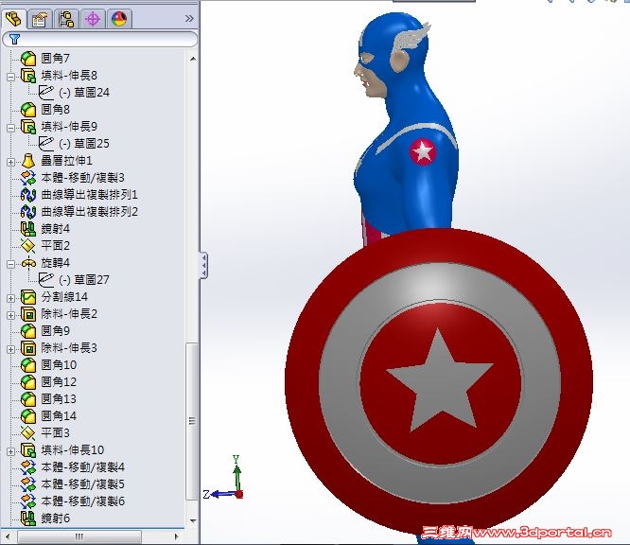Select the 疊層拉伸1 loft icon
The image size is (630, 545).
(28, 161)
